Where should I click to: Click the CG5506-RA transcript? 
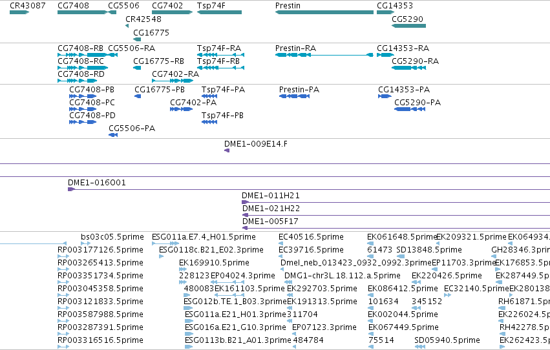click(113, 55)
